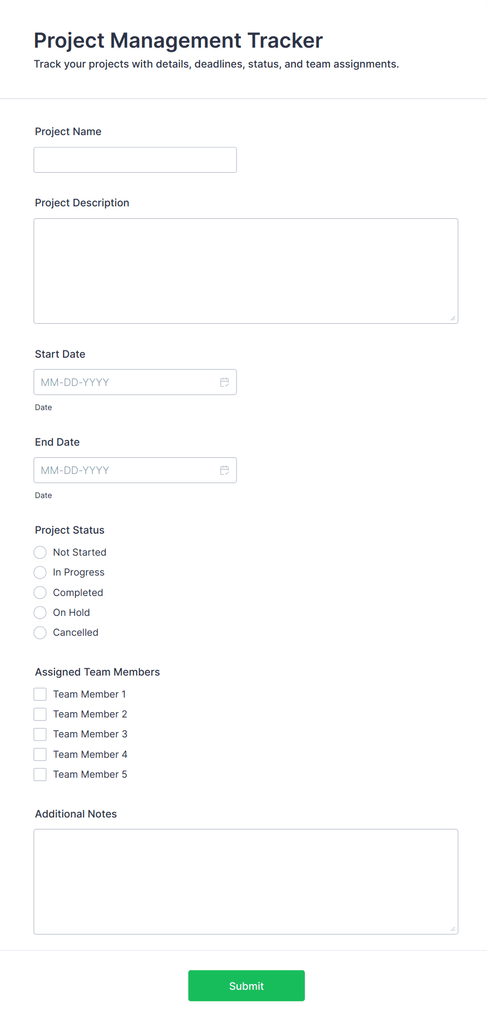Check the Team Member 1 box
Image resolution: width=487 pixels, height=1027 pixels.
coord(40,694)
